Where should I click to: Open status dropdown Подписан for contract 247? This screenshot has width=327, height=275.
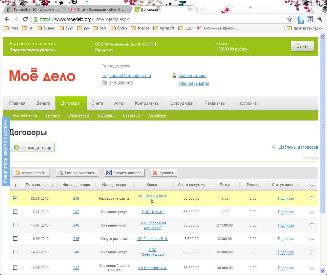tap(286, 212)
